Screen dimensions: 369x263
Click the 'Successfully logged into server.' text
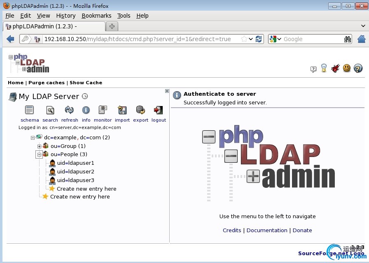225,103
